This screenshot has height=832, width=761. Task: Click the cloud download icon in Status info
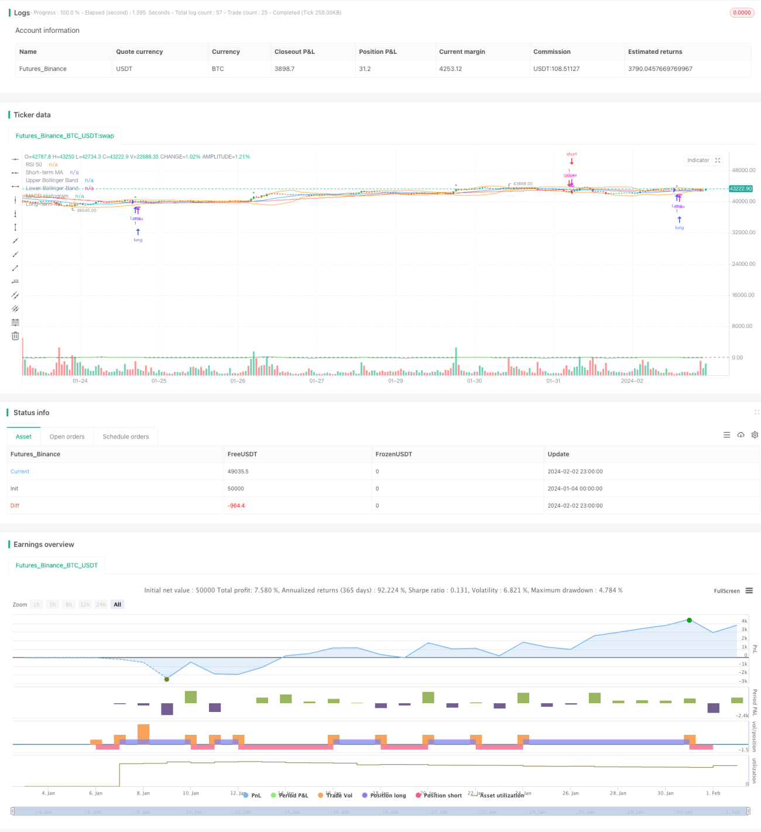point(741,435)
